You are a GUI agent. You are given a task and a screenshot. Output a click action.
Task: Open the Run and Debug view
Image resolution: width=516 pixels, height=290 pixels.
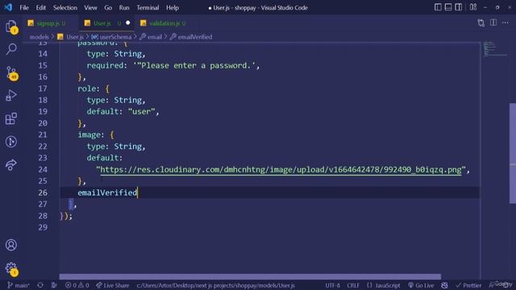click(11, 96)
